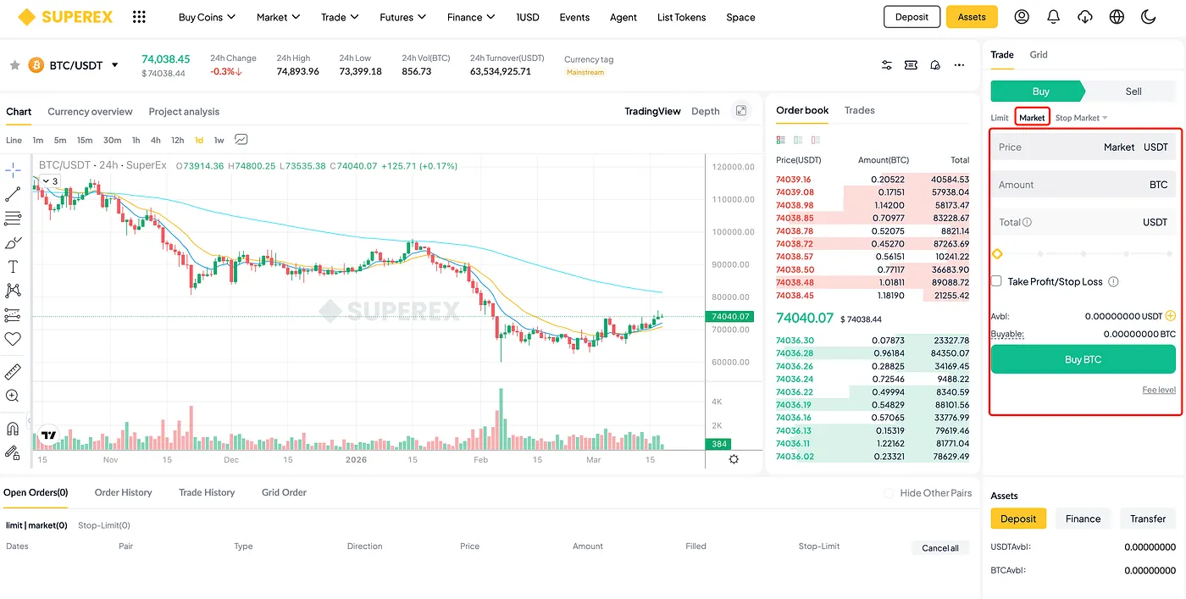
Task: Click the Buy BTC button
Action: 1083,359
